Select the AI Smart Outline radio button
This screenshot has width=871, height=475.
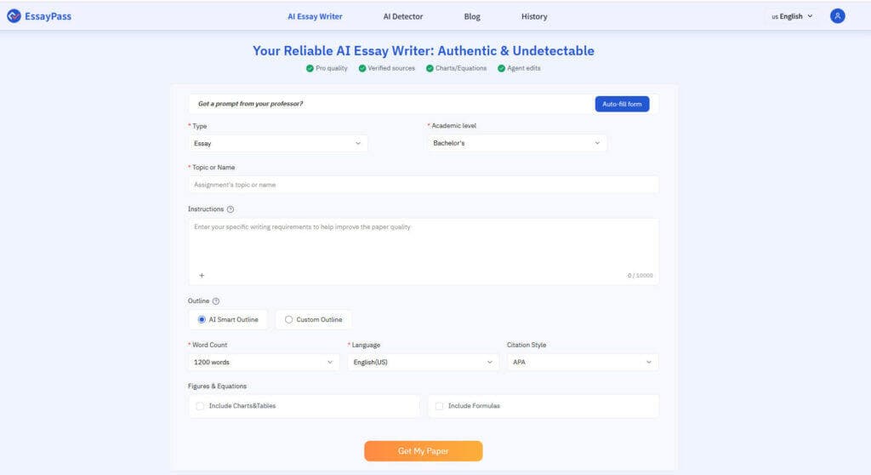[202, 320]
